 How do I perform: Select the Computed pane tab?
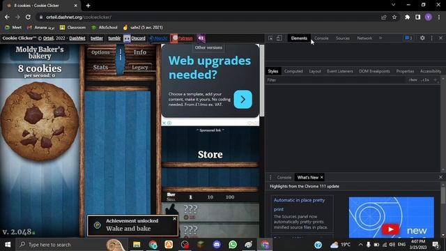(293, 71)
